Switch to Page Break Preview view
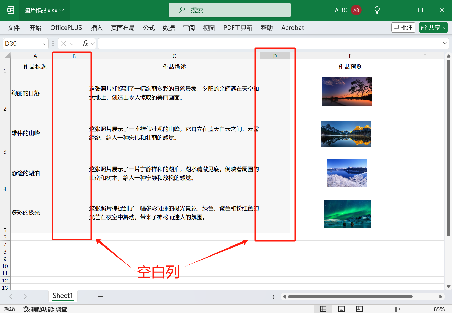The image size is (452, 313). pos(359,309)
